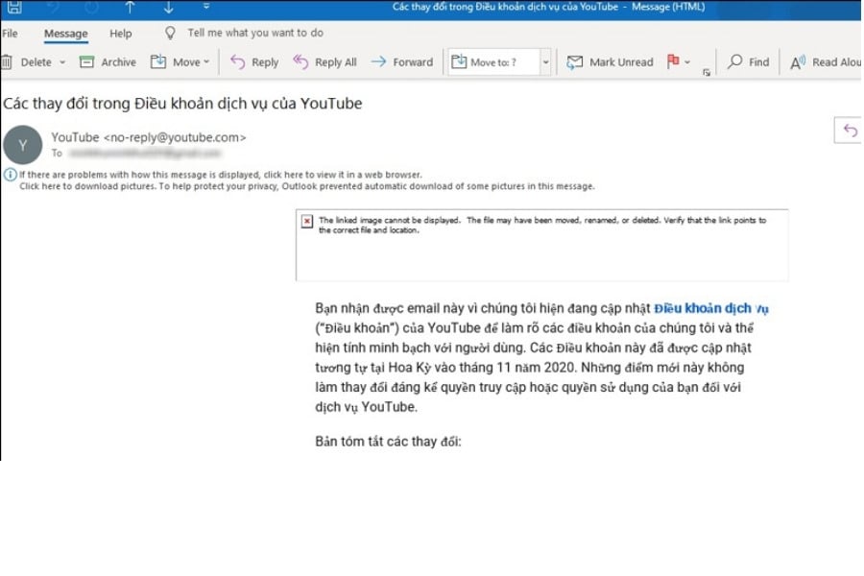Viewport: 864px width, 576px height.
Task: Go to previous item with up arrow
Action: click(130, 9)
